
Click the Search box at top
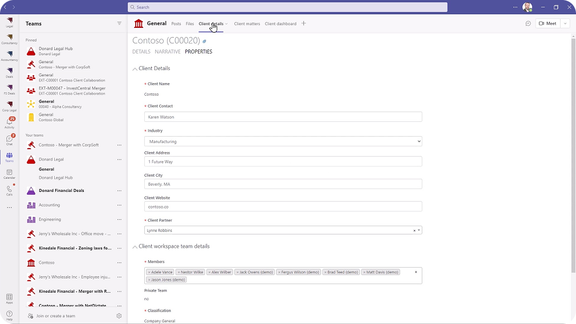click(287, 7)
